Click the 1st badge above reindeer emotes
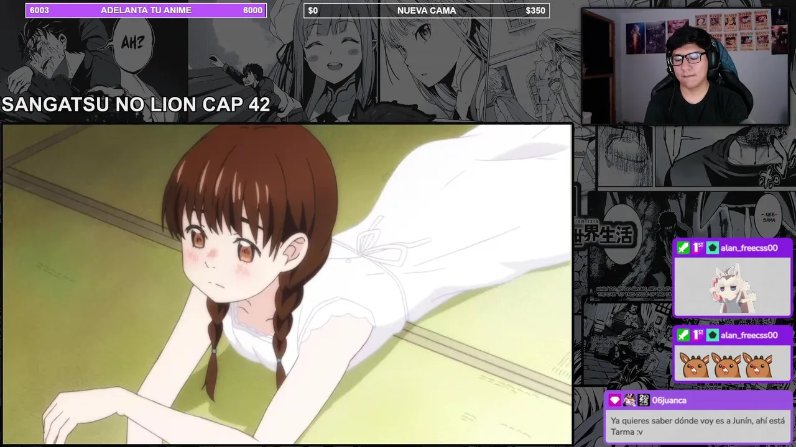The height and width of the screenshot is (447, 796). [698, 335]
